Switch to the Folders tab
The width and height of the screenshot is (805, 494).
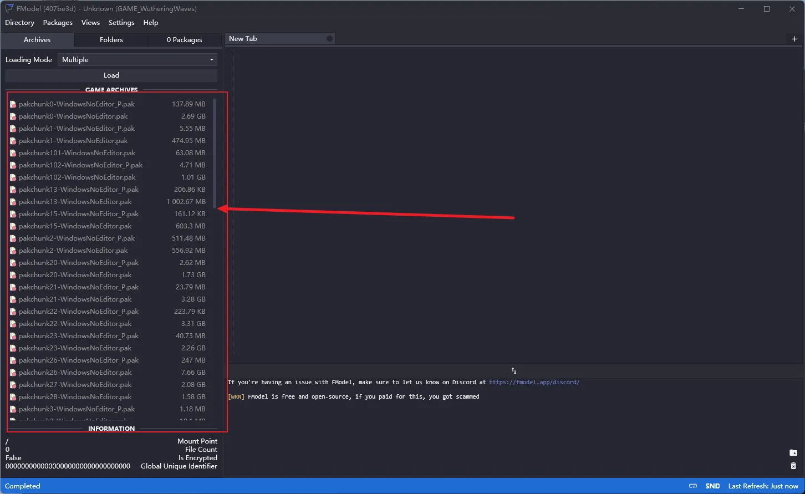pos(111,40)
